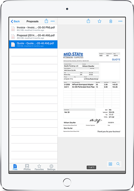134x191 pixels.
Task: Click the Proposals title in the header
Action: pos(33,21)
